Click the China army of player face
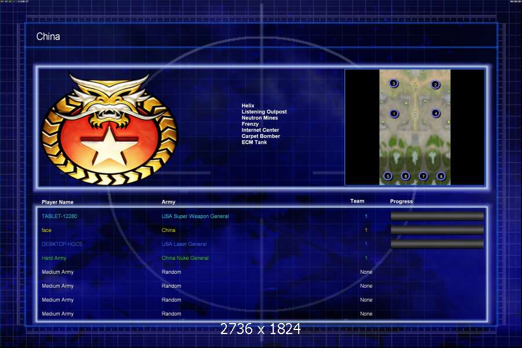 168,230
